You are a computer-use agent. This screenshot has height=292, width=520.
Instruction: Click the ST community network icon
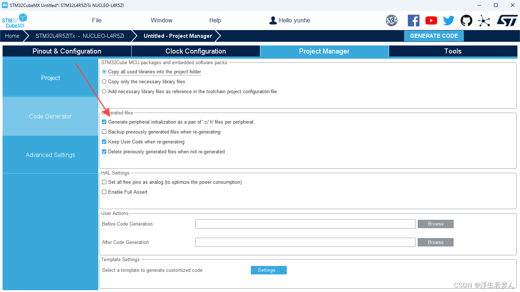[x=484, y=21]
